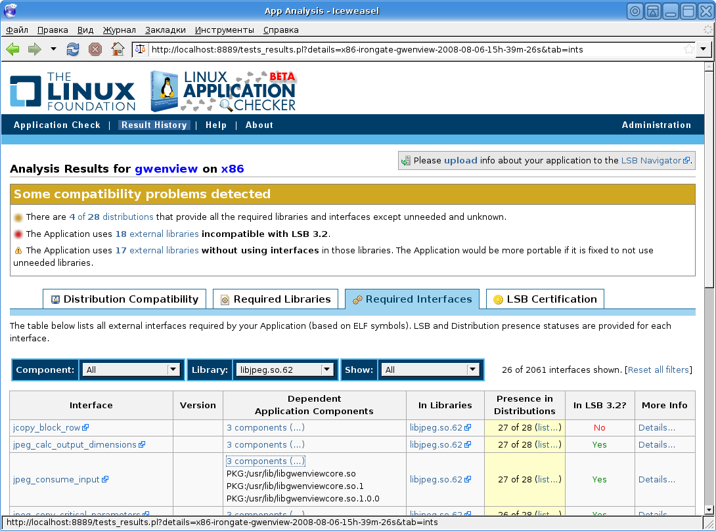Click the red 'No' cell for jcopy_block_row
Image resolution: width=716 pixels, height=531 pixels.
tap(600, 428)
